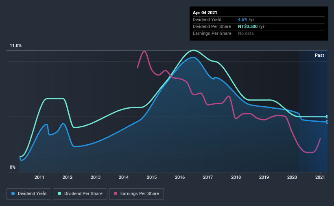Click the 'Past' label on chart
334x206 pixels.
point(319,55)
